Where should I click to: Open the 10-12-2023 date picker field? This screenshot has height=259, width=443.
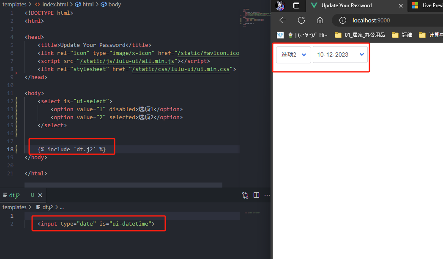(340, 55)
